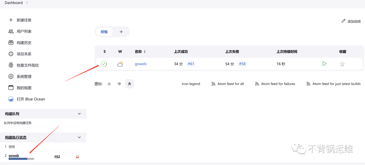The width and height of the screenshot is (365, 165).
Task: Open Atom feed for failures link text
Action: coord(278,84)
